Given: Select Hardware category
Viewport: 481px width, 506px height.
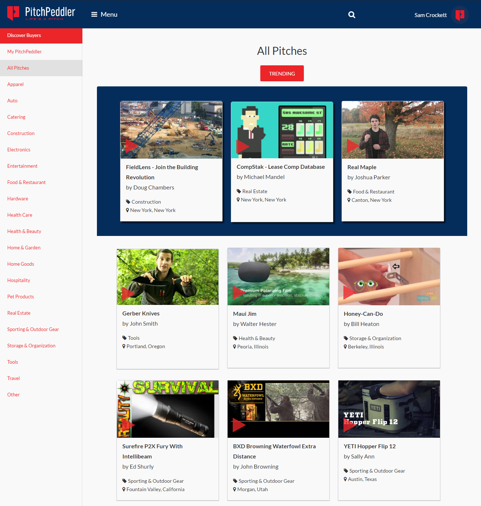Looking at the screenshot, I should (x=41, y=199).
